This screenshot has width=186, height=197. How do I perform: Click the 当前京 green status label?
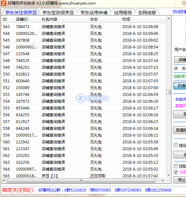[180, 77]
